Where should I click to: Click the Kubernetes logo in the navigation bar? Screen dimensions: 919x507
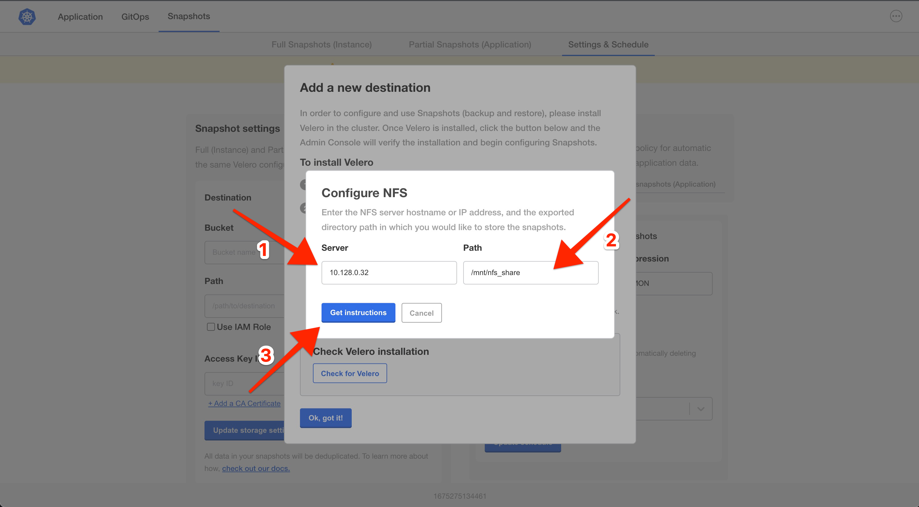(26, 16)
